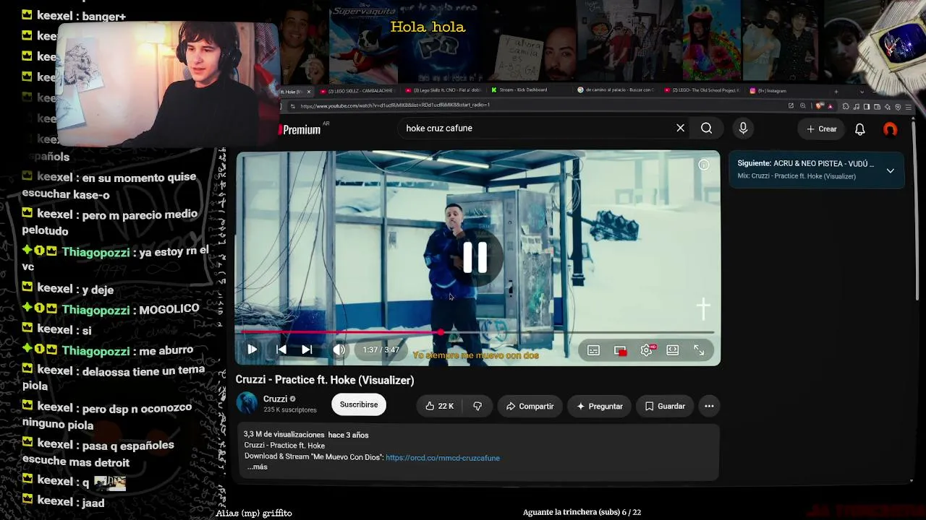The height and width of the screenshot is (520, 926).
Task: Open the Crear menu
Action: 822,129
